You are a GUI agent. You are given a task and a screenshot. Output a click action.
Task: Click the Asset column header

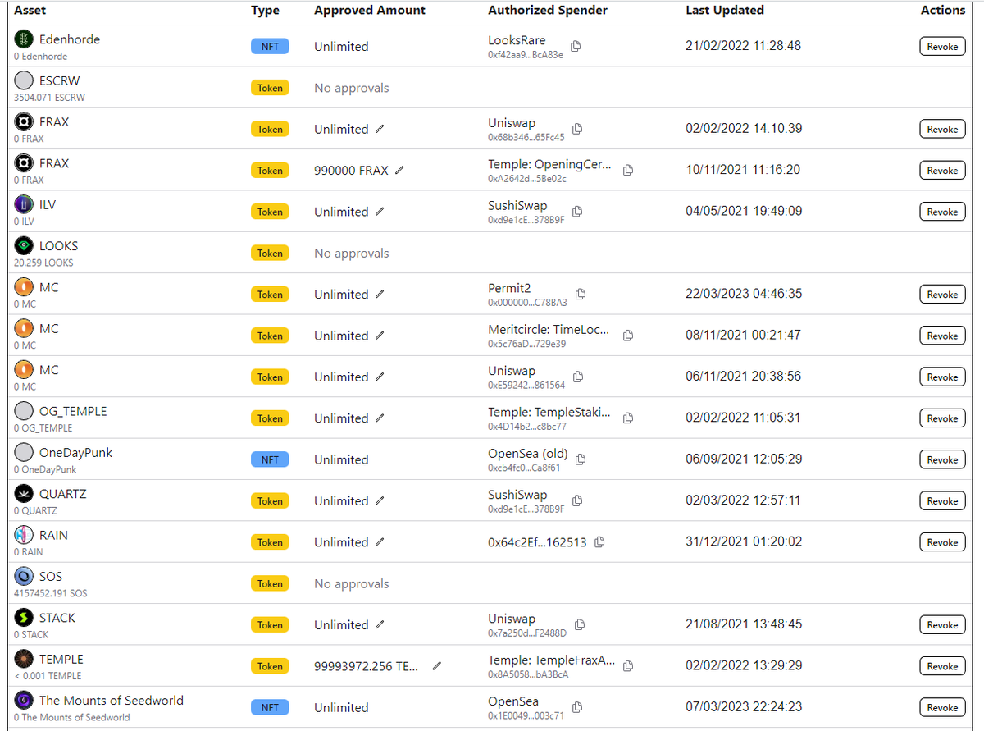pyautogui.click(x=30, y=11)
